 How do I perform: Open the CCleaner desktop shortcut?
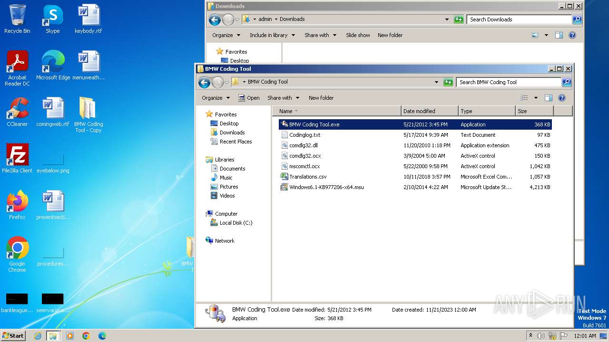coord(17,112)
